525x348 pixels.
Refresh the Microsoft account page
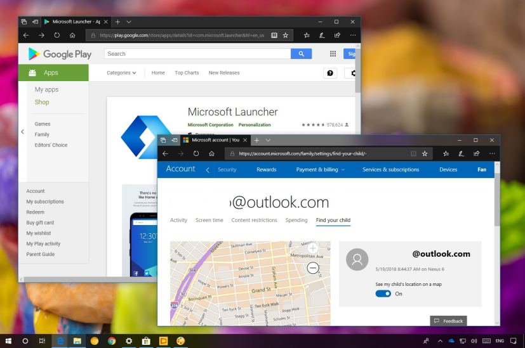(196, 153)
